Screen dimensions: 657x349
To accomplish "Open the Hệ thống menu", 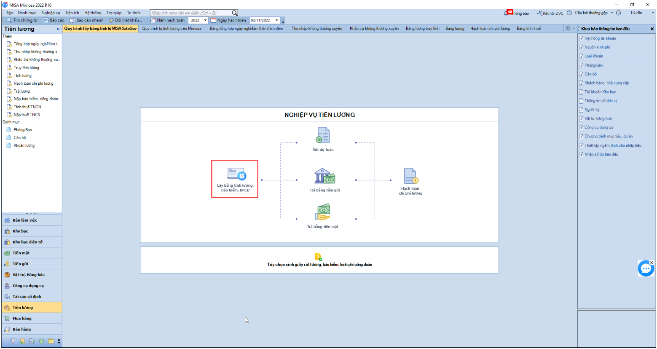I will pyautogui.click(x=93, y=13).
